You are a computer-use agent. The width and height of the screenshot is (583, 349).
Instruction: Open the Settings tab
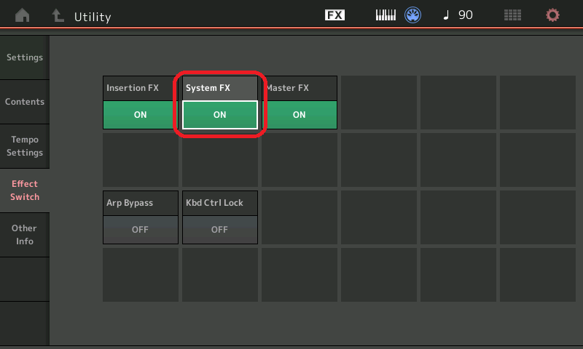point(25,57)
